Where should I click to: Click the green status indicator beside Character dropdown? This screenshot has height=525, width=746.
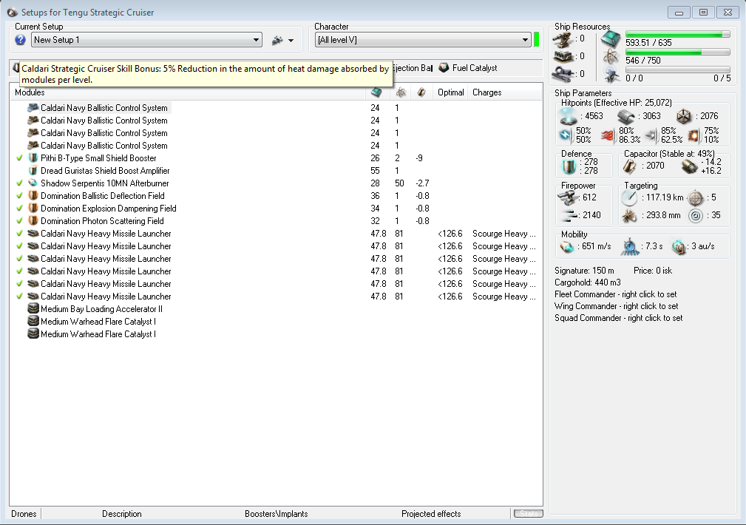(x=537, y=39)
